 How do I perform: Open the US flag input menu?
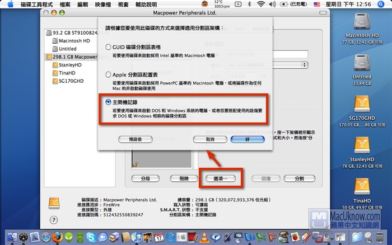pos(317,4)
